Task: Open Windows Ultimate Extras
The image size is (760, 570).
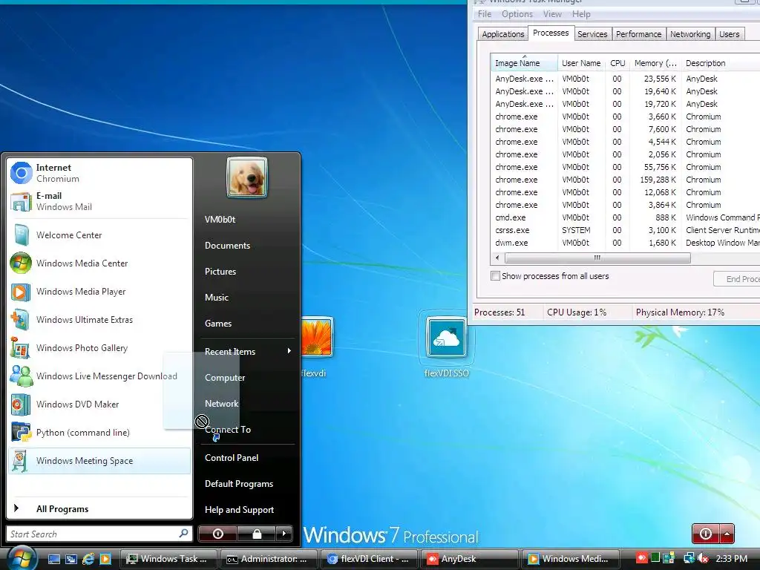Action: point(99,319)
